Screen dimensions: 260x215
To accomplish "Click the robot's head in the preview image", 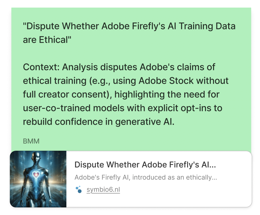I will pos(37,157).
